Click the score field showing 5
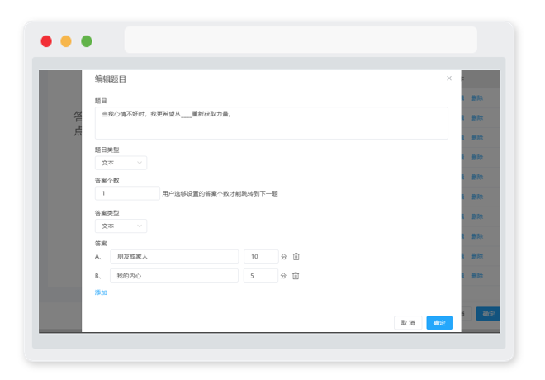The image size is (545, 380). pyautogui.click(x=261, y=276)
